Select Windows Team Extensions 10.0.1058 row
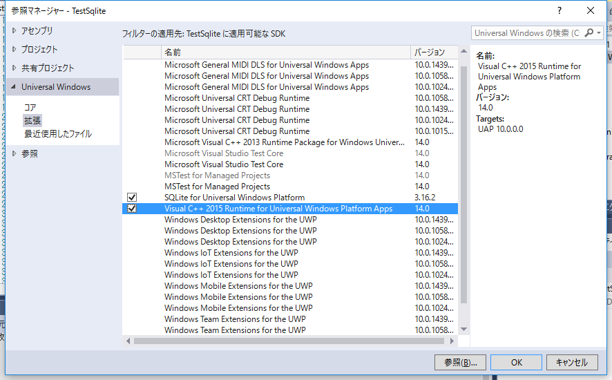This screenshot has width=612, height=380. pyautogui.click(x=290, y=330)
